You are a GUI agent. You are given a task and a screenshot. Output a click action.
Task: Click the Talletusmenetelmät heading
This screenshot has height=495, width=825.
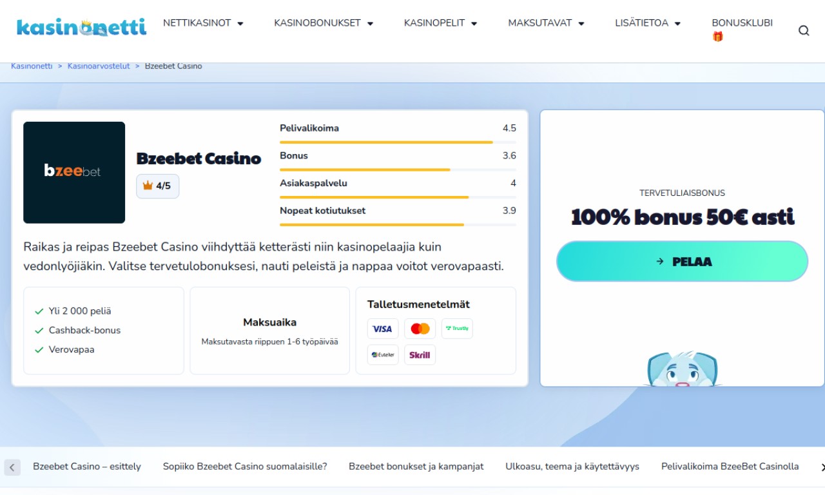pyautogui.click(x=418, y=304)
